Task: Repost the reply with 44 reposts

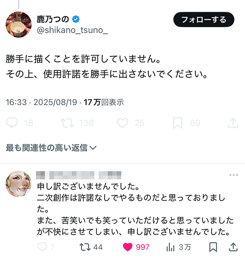Action: coord(85,247)
